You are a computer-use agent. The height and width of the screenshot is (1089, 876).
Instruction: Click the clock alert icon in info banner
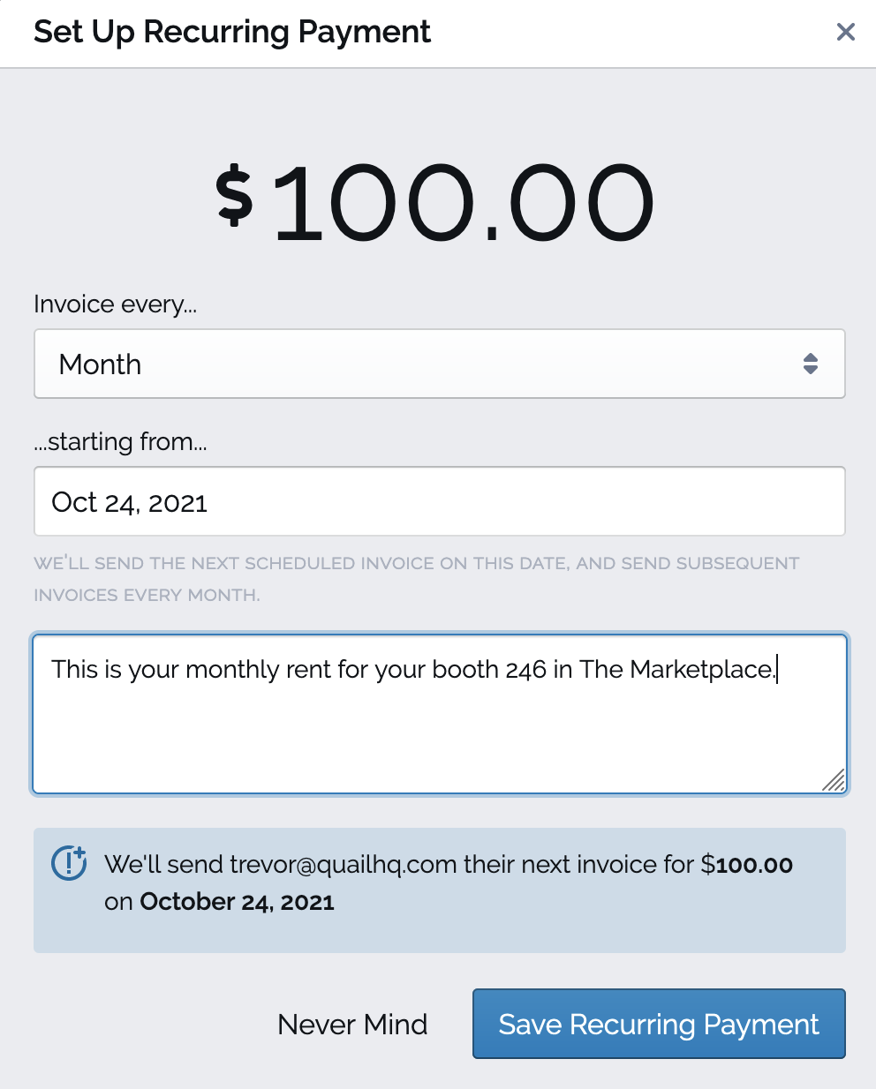point(69,863)
